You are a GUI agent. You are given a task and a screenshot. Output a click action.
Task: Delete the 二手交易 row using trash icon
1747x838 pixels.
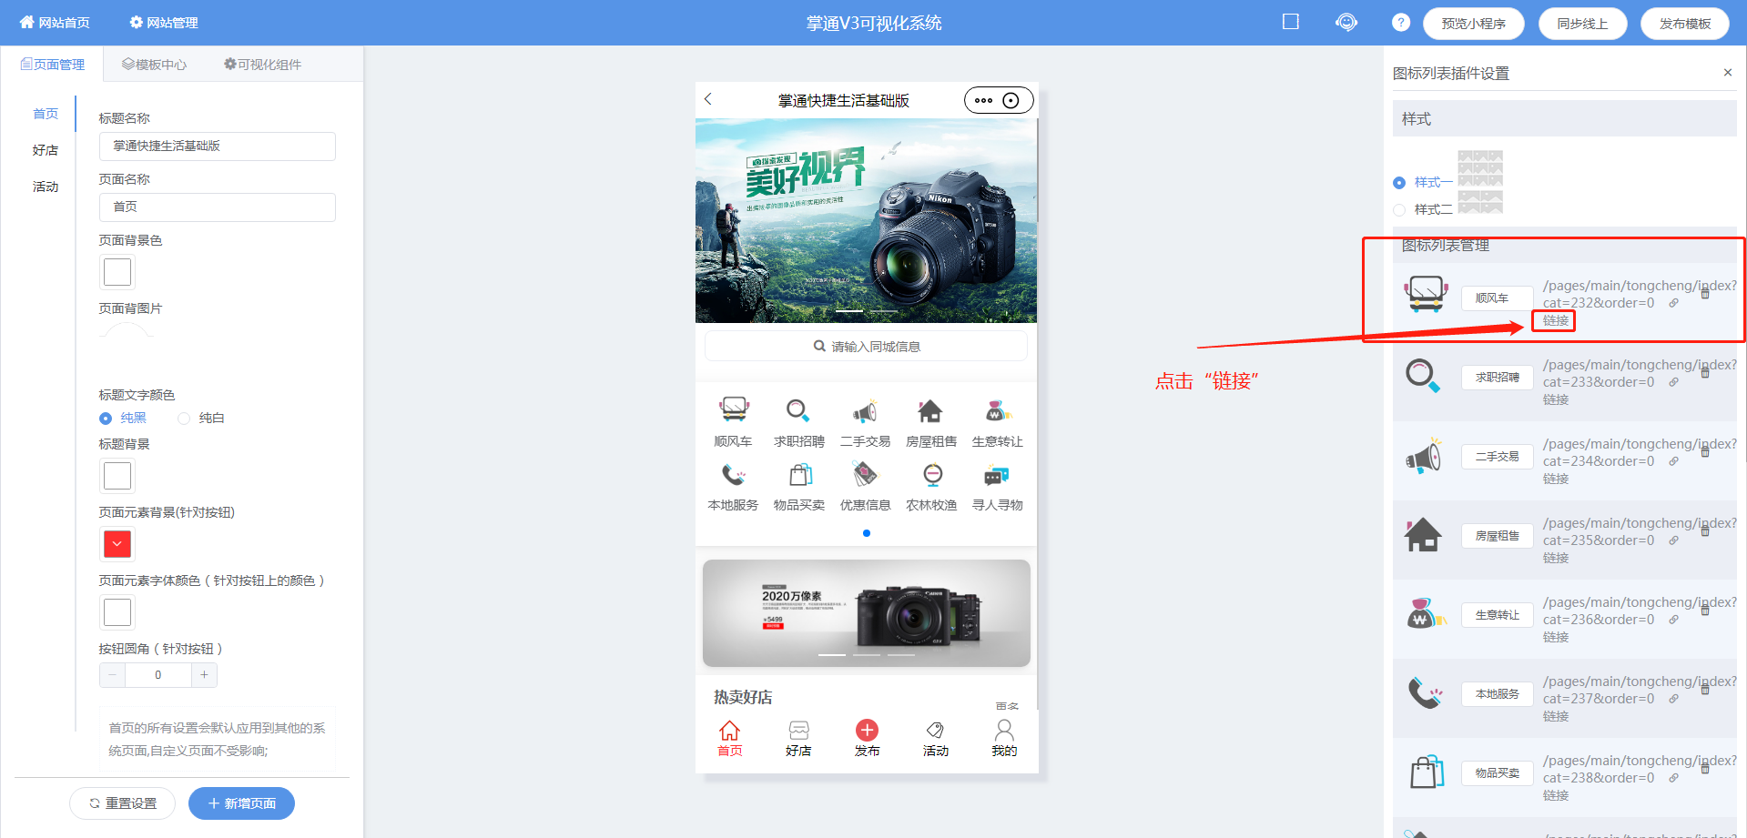(x=1705, y=451)
